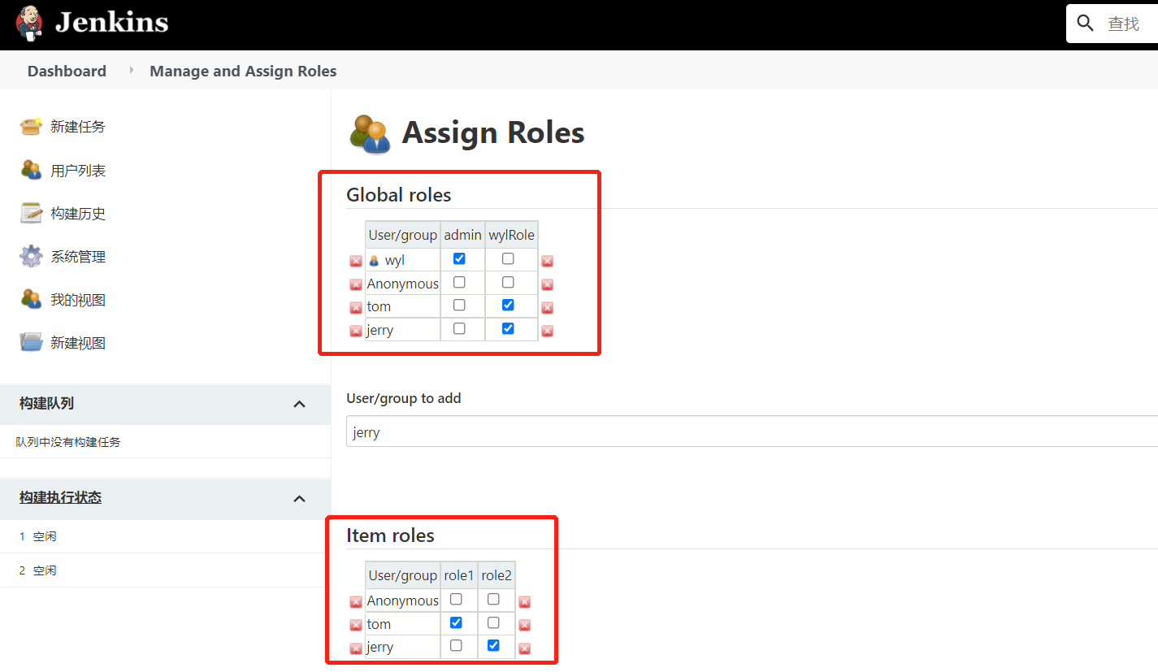1158x672 pixels.
Task: Remove tom via the right red X in Global roles
Action: coord(548,307)
